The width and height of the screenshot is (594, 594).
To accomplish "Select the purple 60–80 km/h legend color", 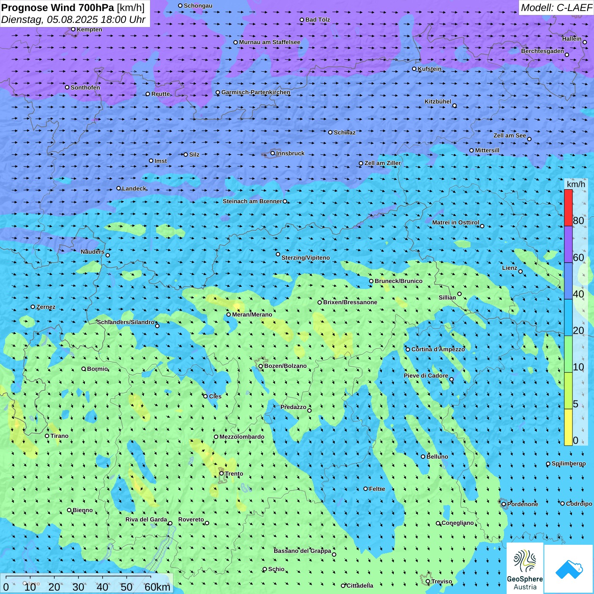I will pos(568,244).
